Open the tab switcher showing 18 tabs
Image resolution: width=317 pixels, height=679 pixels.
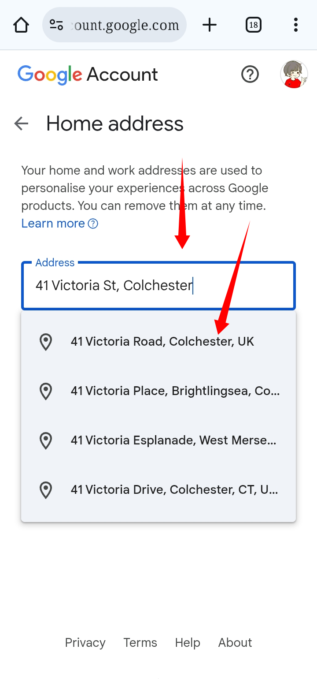point(253,25)
